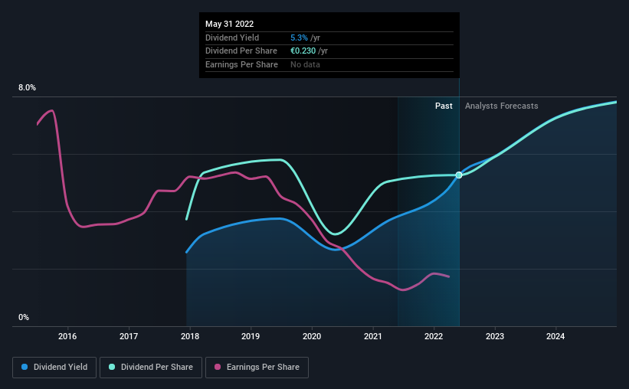
Task: Select the 2018 label on the time axis
Action: tap(190, 336)
